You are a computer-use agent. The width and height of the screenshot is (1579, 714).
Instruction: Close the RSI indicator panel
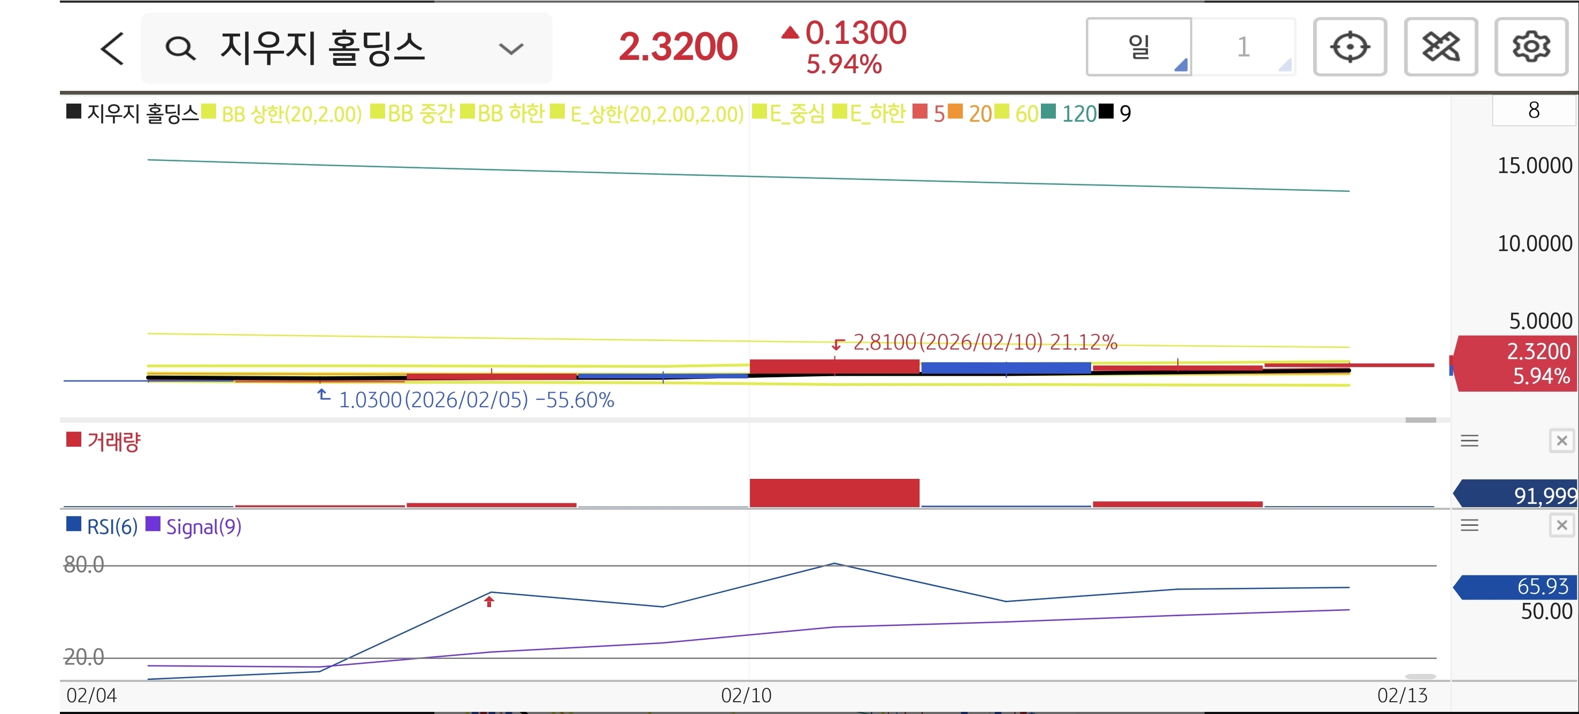point(1561,525)
